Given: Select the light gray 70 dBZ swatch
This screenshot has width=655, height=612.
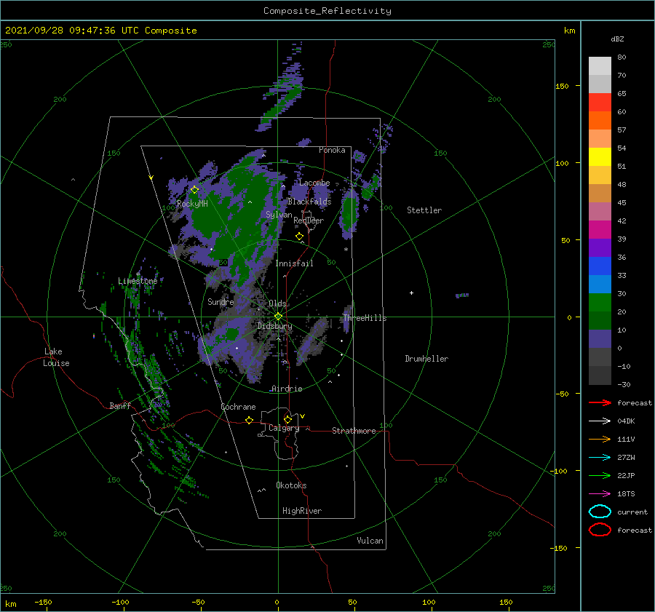Looking at the screenshot, I should coord(600,66).
